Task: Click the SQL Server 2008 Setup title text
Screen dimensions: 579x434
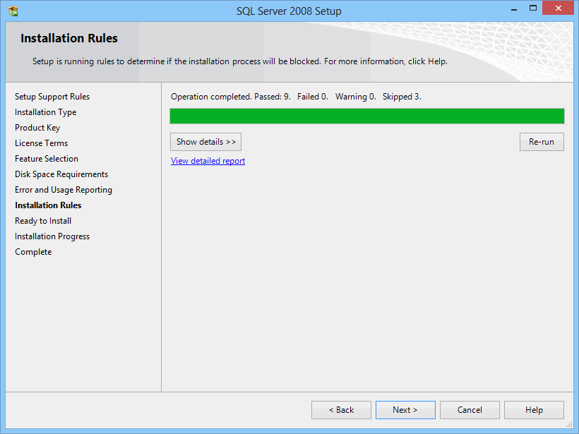Action: (x=289, y=11)
